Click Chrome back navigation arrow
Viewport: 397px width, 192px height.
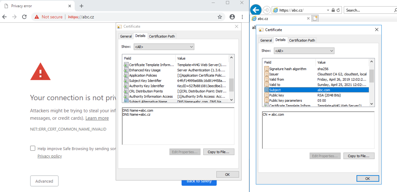4,17
